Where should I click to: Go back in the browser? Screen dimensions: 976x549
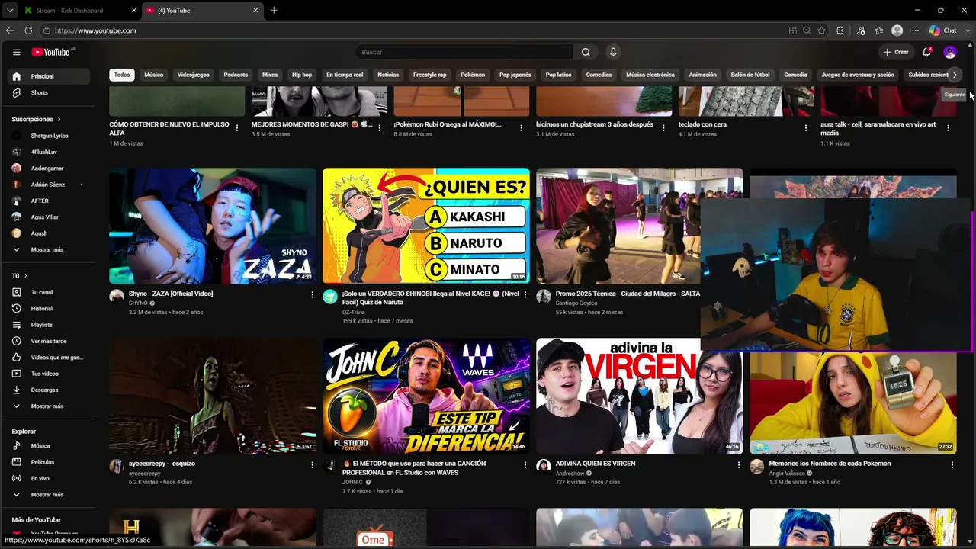10,30
